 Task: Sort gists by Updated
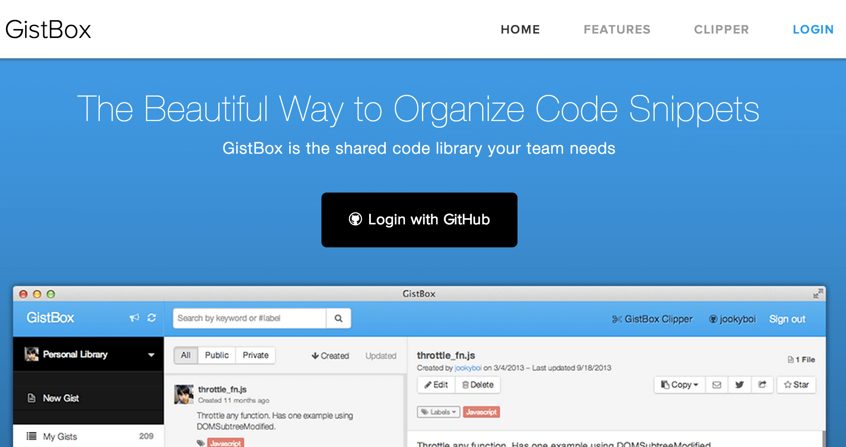coord(381,356)
